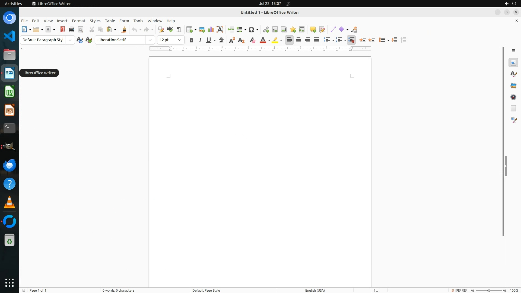
Task: Open the sidebar Gallery panel
Action: (513, 86)
